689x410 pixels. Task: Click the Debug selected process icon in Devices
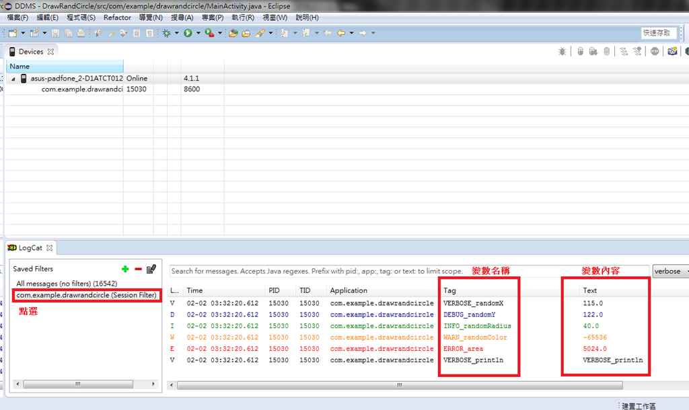tap(562, 51)
